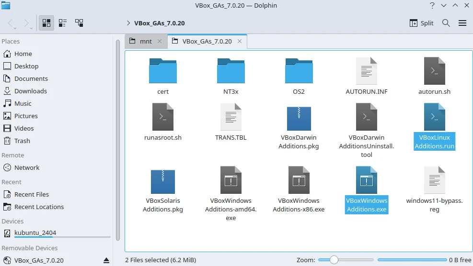Open Desktop in Places panel
473x266 pixels.
pos(56,66)
